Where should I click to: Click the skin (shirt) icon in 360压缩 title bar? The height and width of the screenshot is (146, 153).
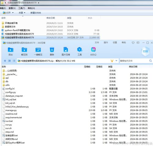tap(133, 43)
